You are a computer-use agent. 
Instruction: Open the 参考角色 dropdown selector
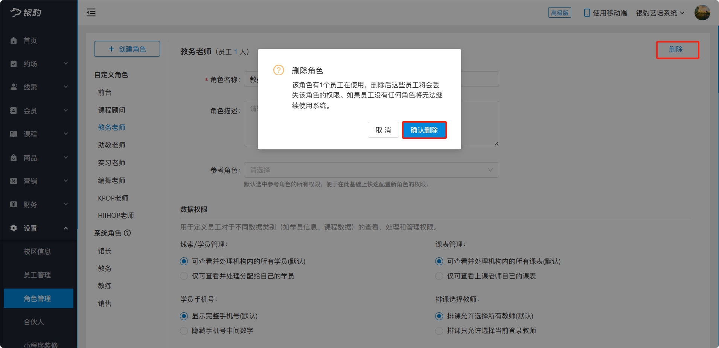coord(371,170)
